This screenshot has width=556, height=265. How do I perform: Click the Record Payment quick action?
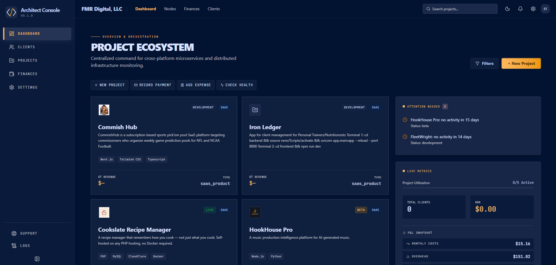153,85
